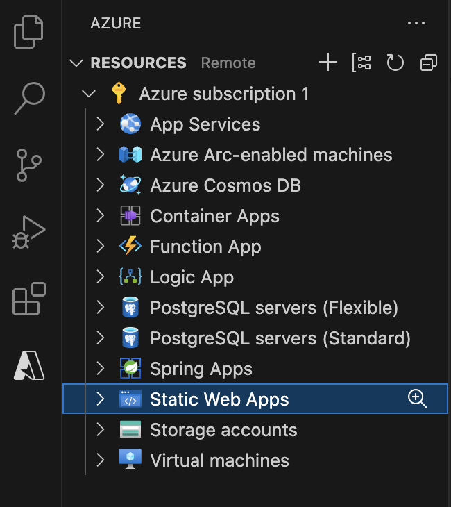Select the Spring Apps label
The image size is (451, 507).
(201, 369)
